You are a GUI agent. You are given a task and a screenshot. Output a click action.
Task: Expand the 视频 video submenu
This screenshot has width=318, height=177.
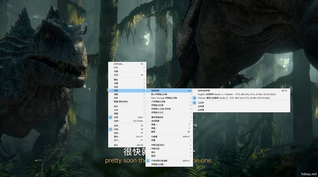[x=127, y=87]
